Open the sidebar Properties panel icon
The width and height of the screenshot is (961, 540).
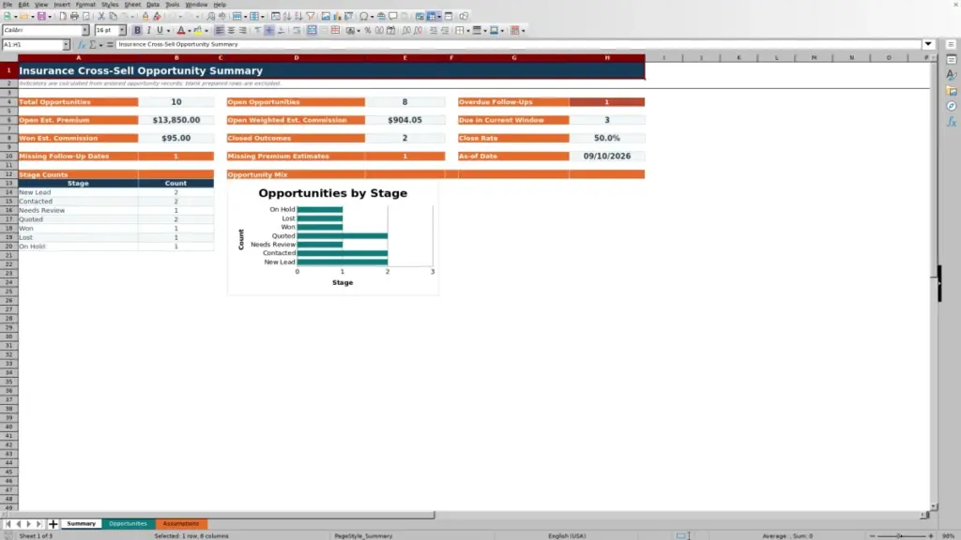pos(952,59)
